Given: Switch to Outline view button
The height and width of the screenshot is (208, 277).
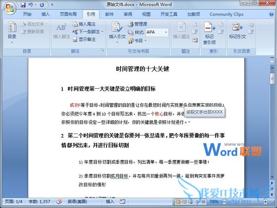Looking at the screenshot, I should pos(197,202).
